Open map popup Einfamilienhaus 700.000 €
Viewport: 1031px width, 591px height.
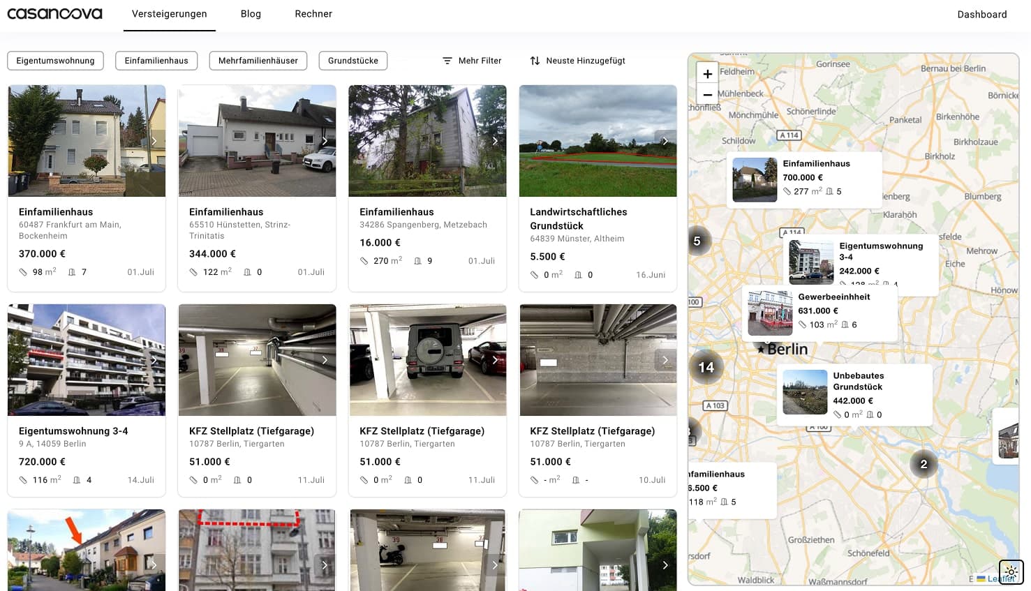click(x=804, y=179)
